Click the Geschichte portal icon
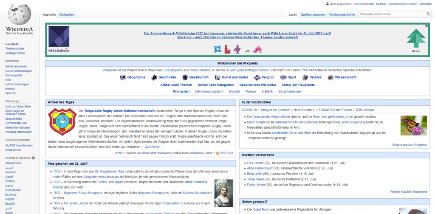 point(154,78)
